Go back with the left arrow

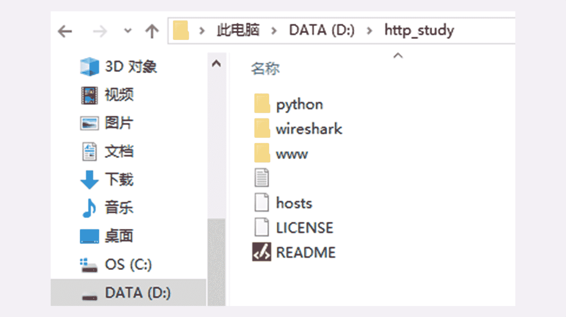pyautogui.click(x=65, y=31)
